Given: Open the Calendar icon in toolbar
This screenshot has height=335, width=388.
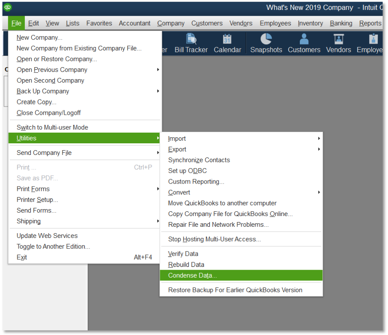Looking at the screenshot, I should tap(227, 44).
